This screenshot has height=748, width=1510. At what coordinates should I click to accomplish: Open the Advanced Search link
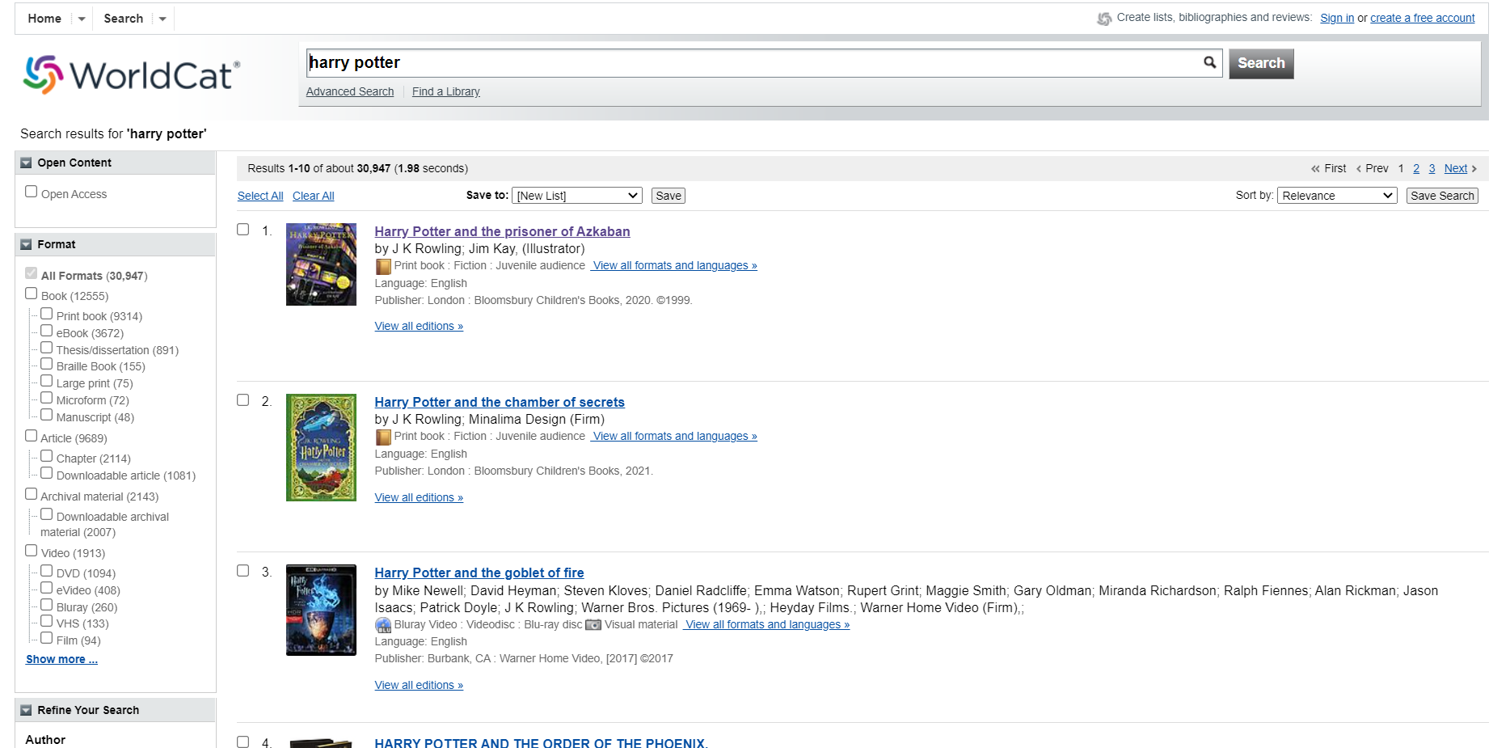350,91
